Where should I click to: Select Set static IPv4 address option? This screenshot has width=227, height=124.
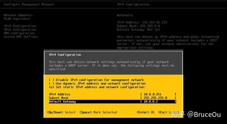click(97, 87)
